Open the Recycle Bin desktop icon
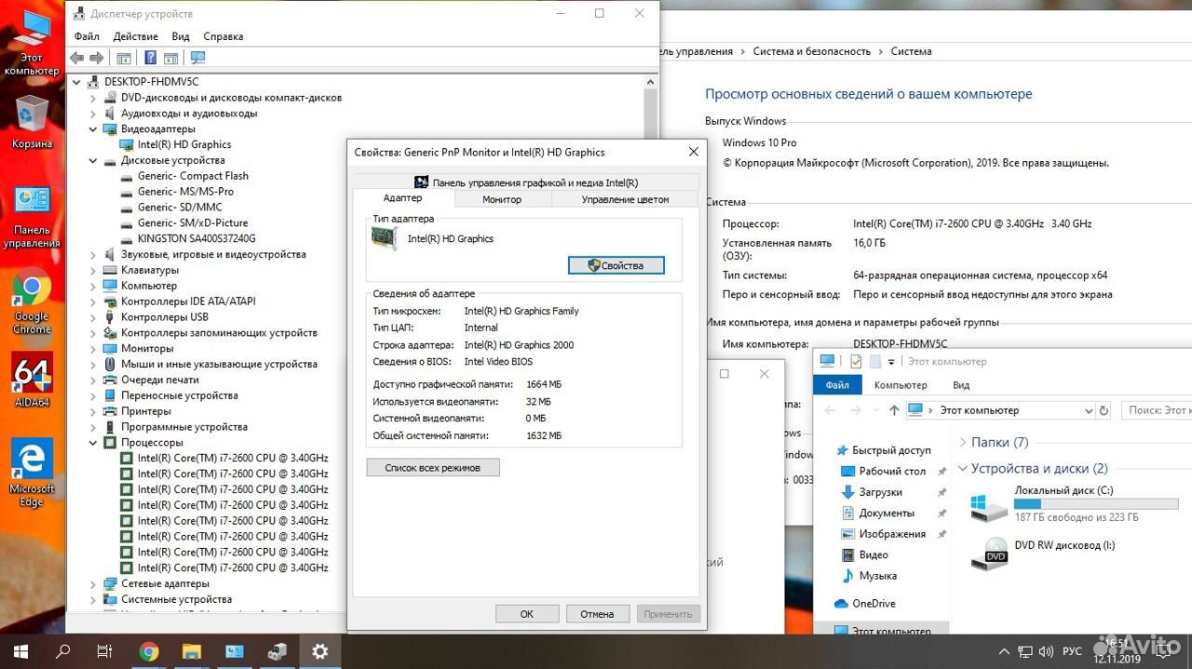Image resolution: width=1192 pixels, height=669 pixels. [x=32, y=122]
